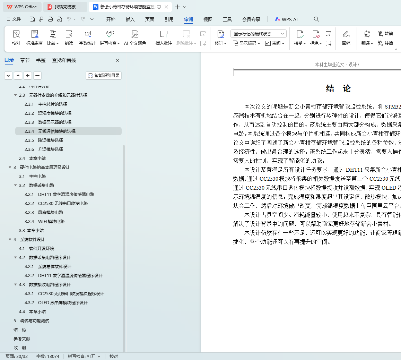Image resolution: width=401 pixels, height=360 pixels.
Task: Click the WPS Office home tab
Action: [x=22, y=7]
